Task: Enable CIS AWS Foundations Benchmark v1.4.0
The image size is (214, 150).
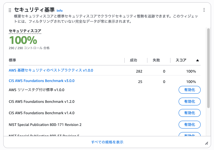Action: coord(190,113)
